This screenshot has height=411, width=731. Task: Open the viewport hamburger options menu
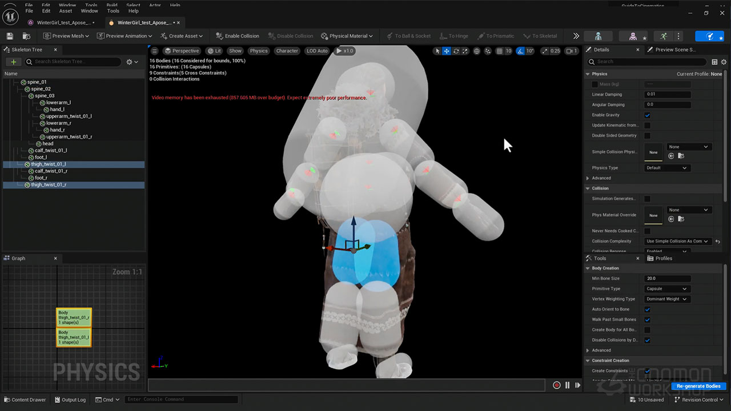[154, 51]
